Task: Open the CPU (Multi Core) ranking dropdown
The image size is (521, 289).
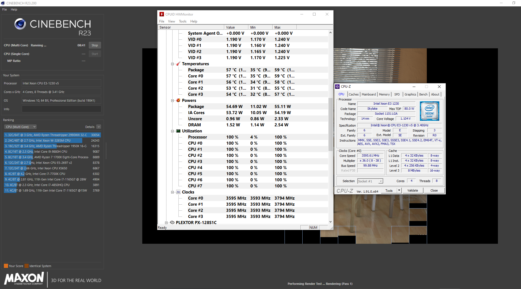Action: click(x=21, y=127)
